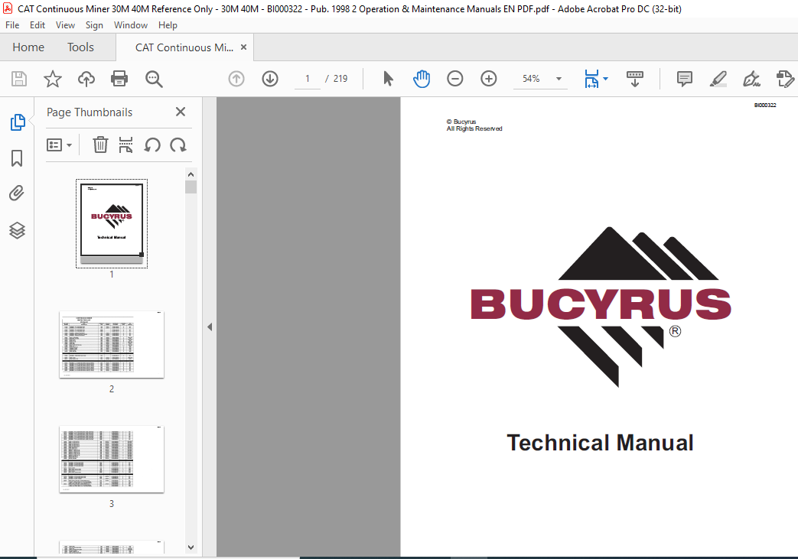Image resolution: width=798 pixels, height=559 pixels.
Task: Open the zoom level dropdown arrow
Action: tap(559, 79)
